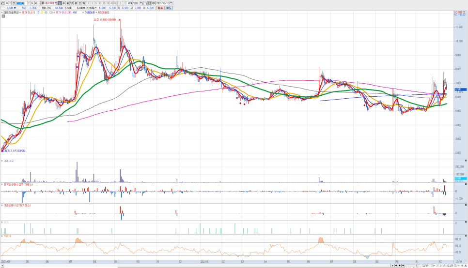Click the RSI 14 panel title label
Screen dimensions: 468x268
7,236
